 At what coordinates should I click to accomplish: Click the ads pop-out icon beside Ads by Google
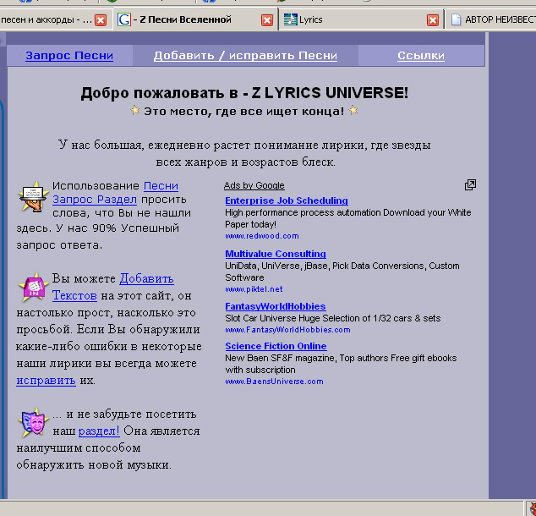tap(470, 185)
